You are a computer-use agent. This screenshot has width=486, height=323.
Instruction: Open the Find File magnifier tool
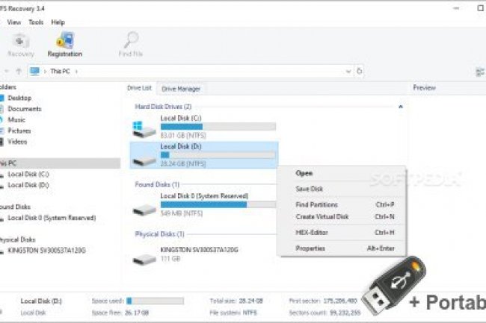(x=131, y=40)
